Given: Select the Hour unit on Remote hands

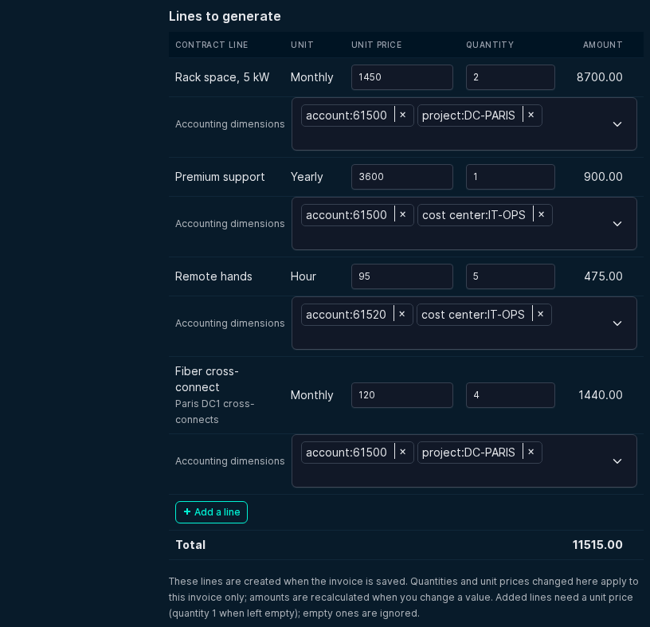Looking at the screenshot, I should tap(303, 276).
